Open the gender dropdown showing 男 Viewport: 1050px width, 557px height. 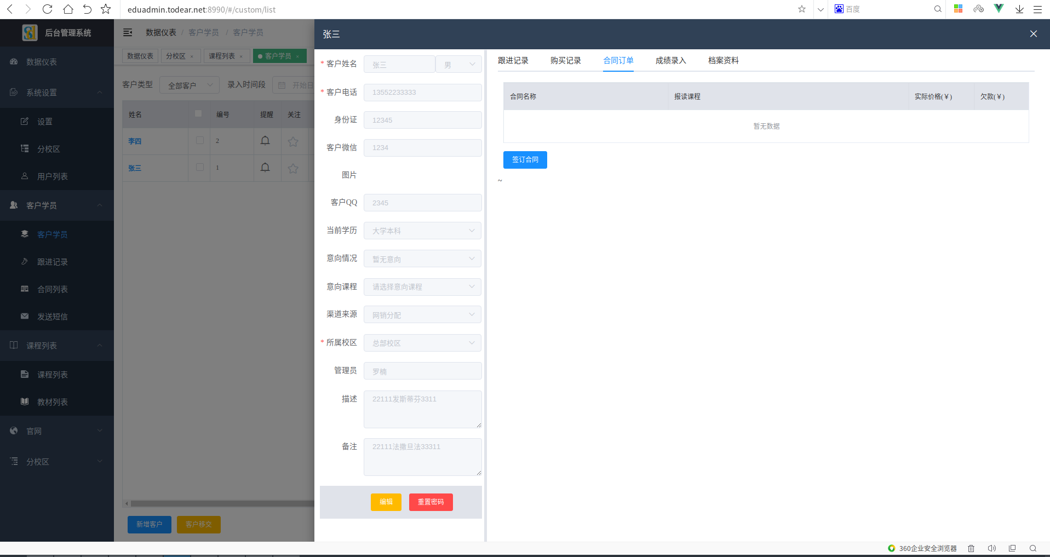459,65
